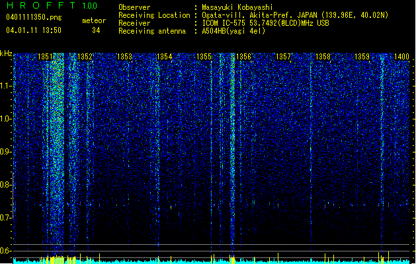Click the 1352 time marker

click(x=85, y=56)
